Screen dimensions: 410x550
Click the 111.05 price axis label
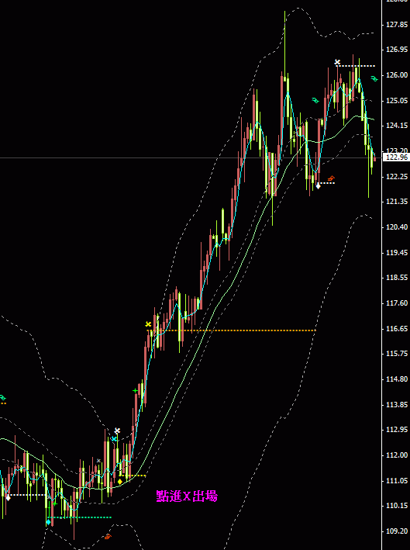click(397, 480)
